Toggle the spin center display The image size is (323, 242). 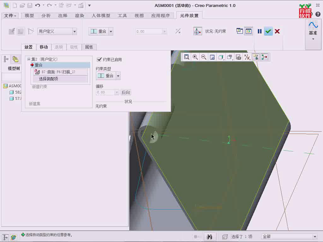point(264,57)
